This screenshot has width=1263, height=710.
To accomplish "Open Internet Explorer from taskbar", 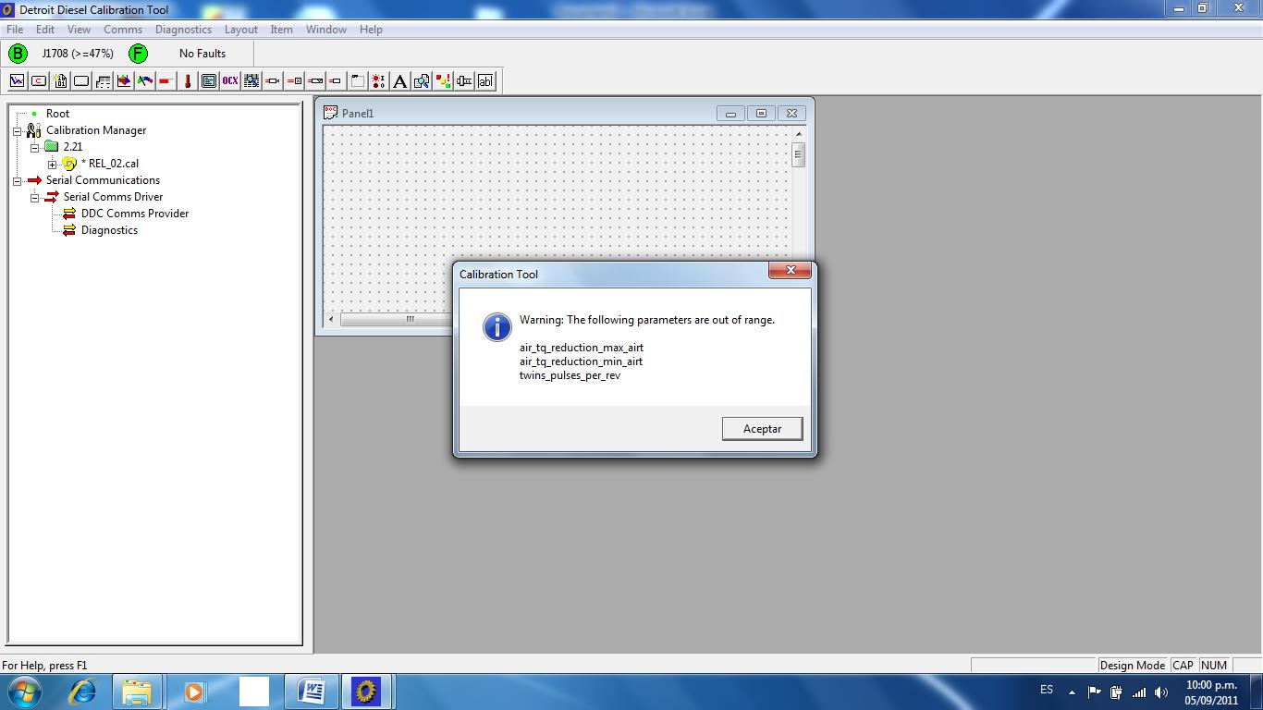I will [82, 692].
